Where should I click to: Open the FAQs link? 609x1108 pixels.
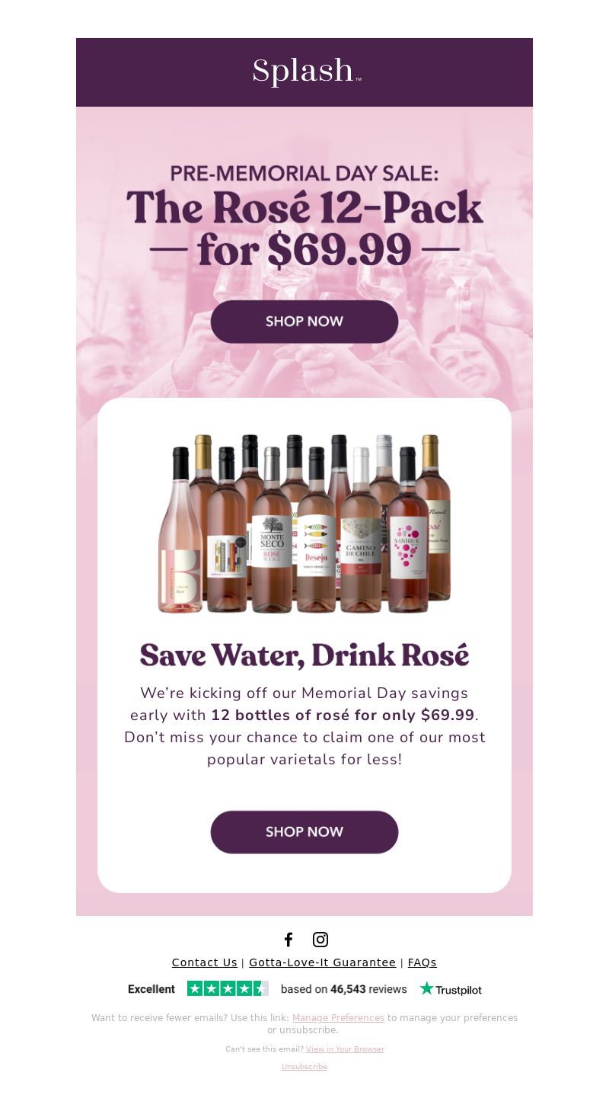[x=422, y=962]
